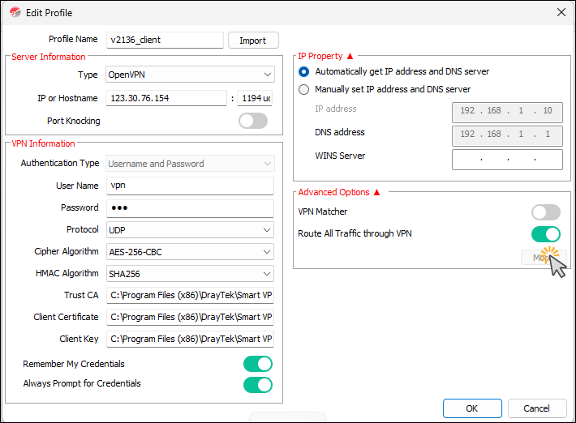Click the IP or Hostname field
This screenshot has width=576, height=423.
point(166,98)
